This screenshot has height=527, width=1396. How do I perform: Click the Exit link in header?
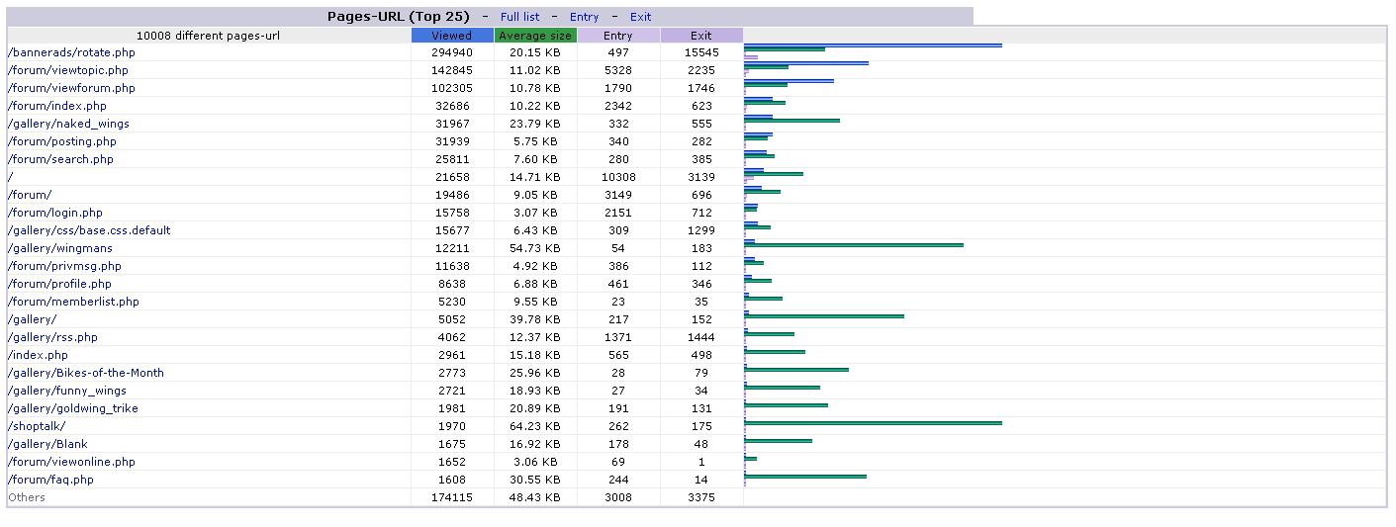pyautogui.click(x=640, y=17)
